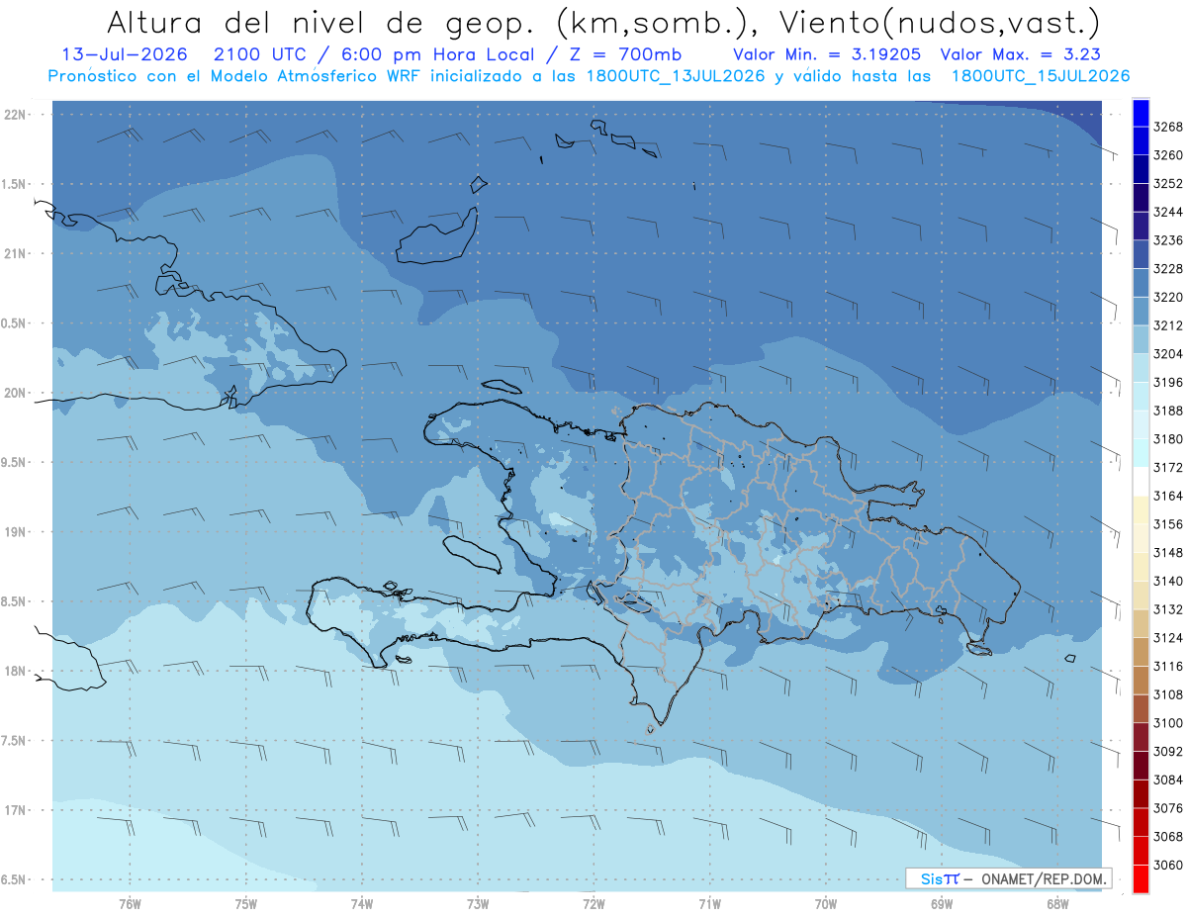Click the legend value "3220"
The image size is (1187, 917).
(1168, 297)
